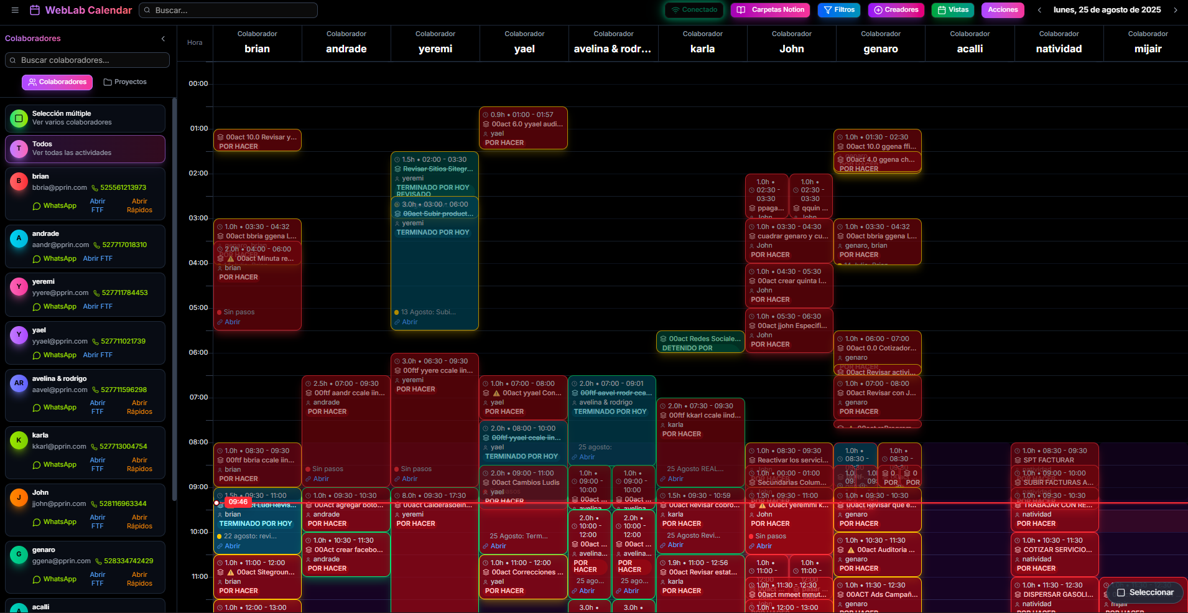Call karla's phone number 527713004754
This screenshot has height=613, width=1188.
point(119,446)
